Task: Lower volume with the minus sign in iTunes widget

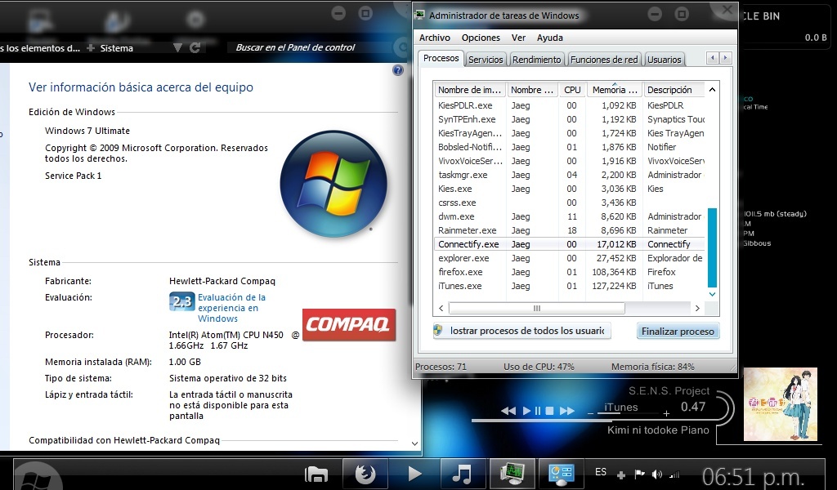Action: [x=590, y=414]
